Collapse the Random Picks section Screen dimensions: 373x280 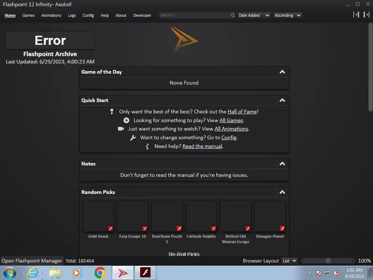(x=282, y=192)
